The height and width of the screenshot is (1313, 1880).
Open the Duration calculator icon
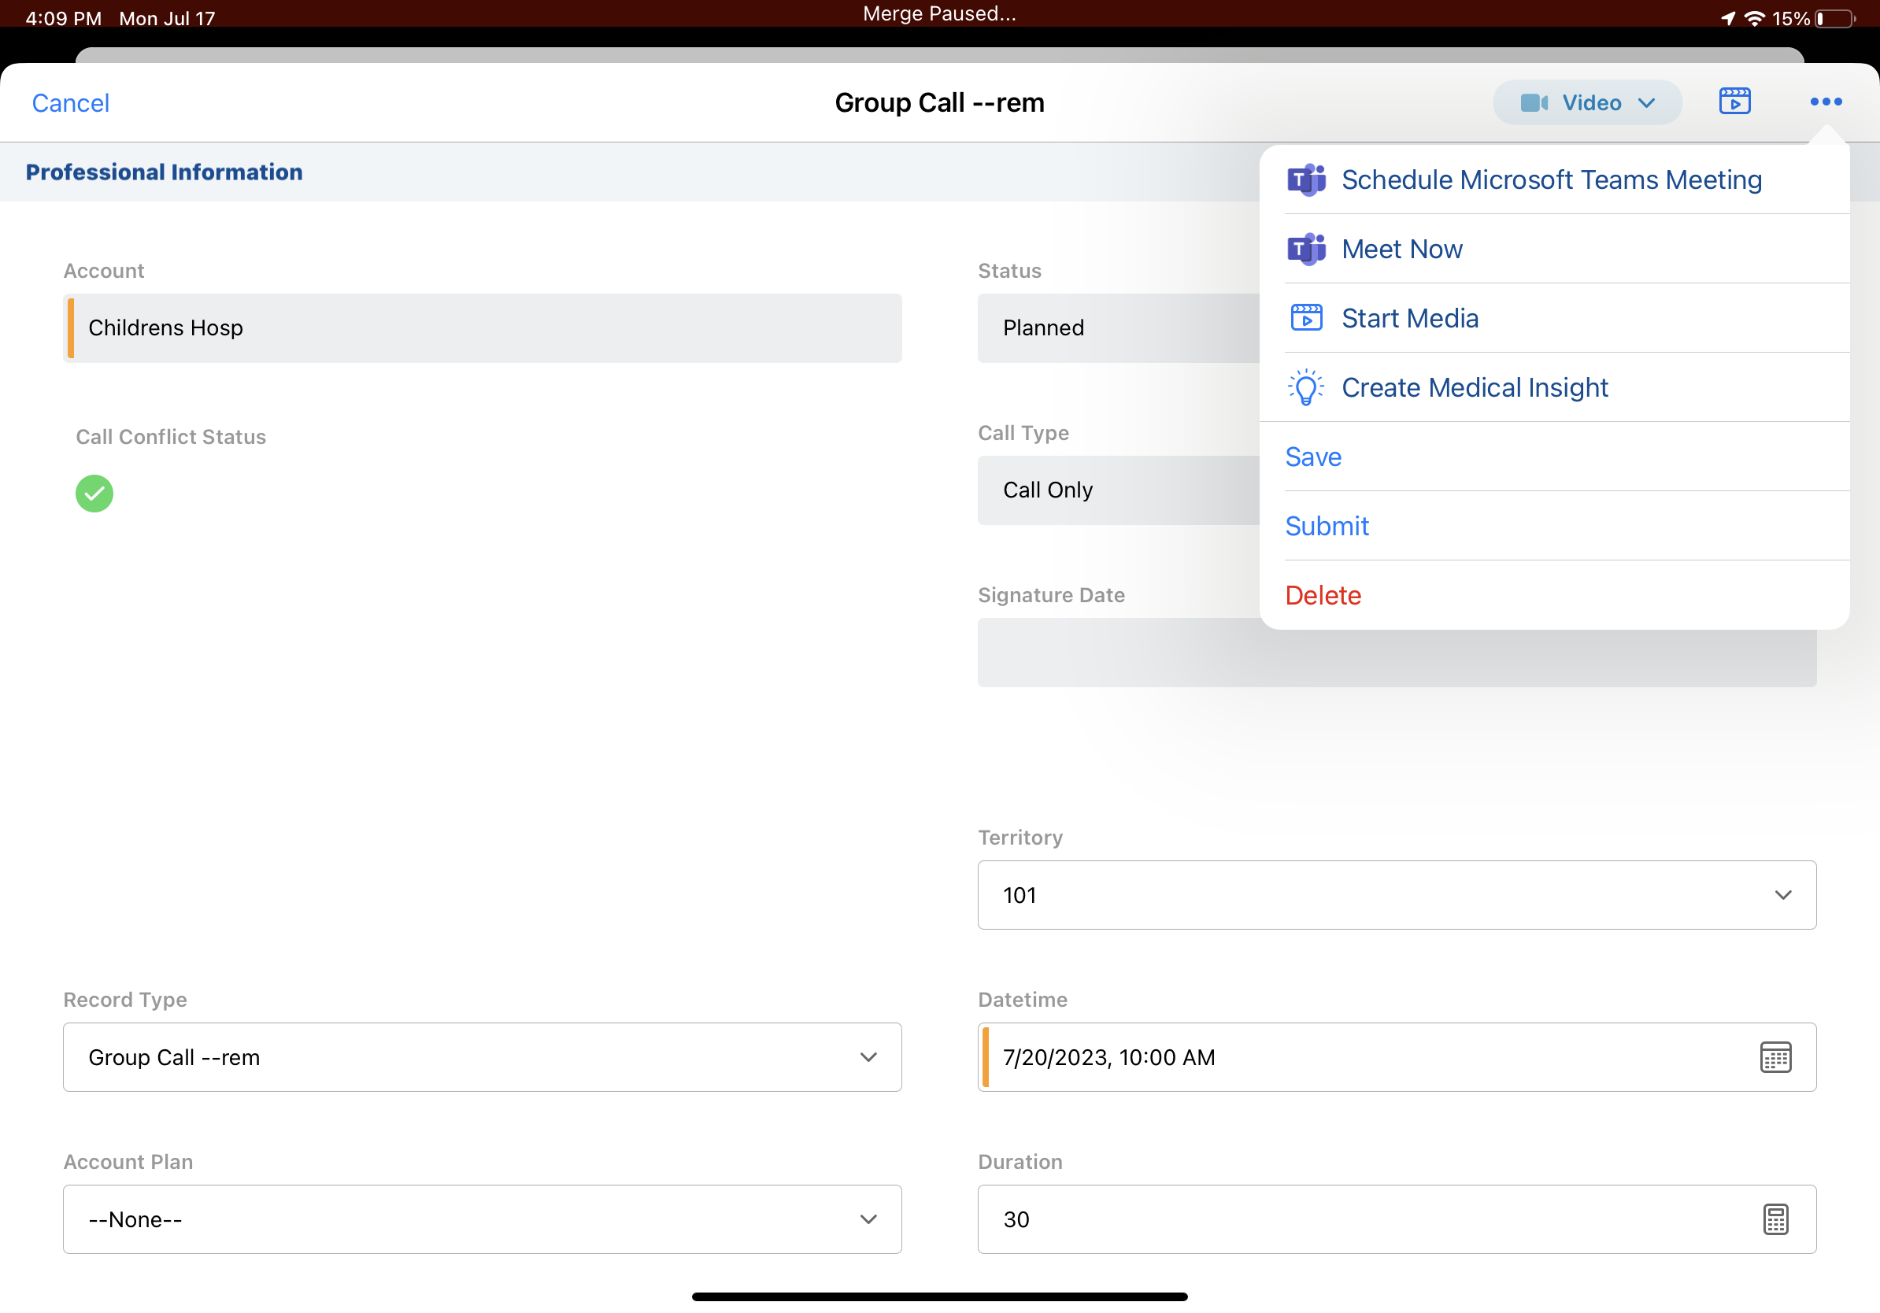pos(1775,1219)
